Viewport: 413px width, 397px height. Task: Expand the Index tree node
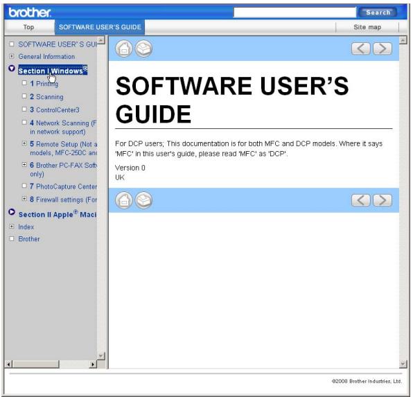12,227
